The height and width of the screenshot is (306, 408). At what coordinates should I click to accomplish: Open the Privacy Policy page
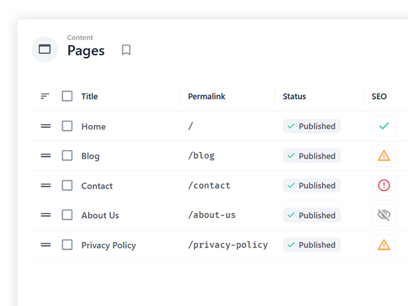[x=109, y=245]
